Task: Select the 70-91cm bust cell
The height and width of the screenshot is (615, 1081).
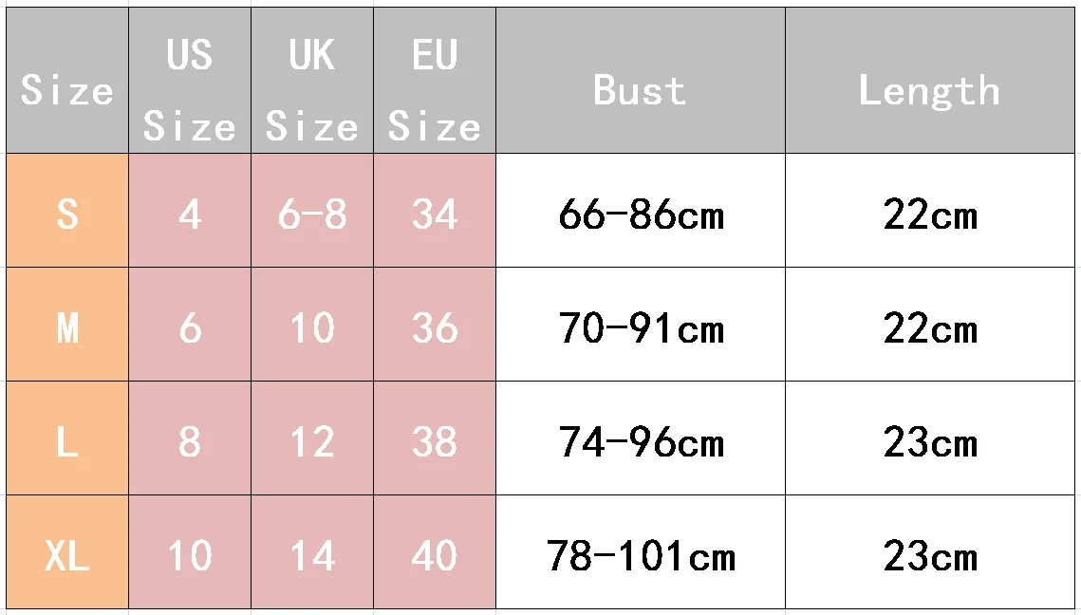Action: point(641,324)
